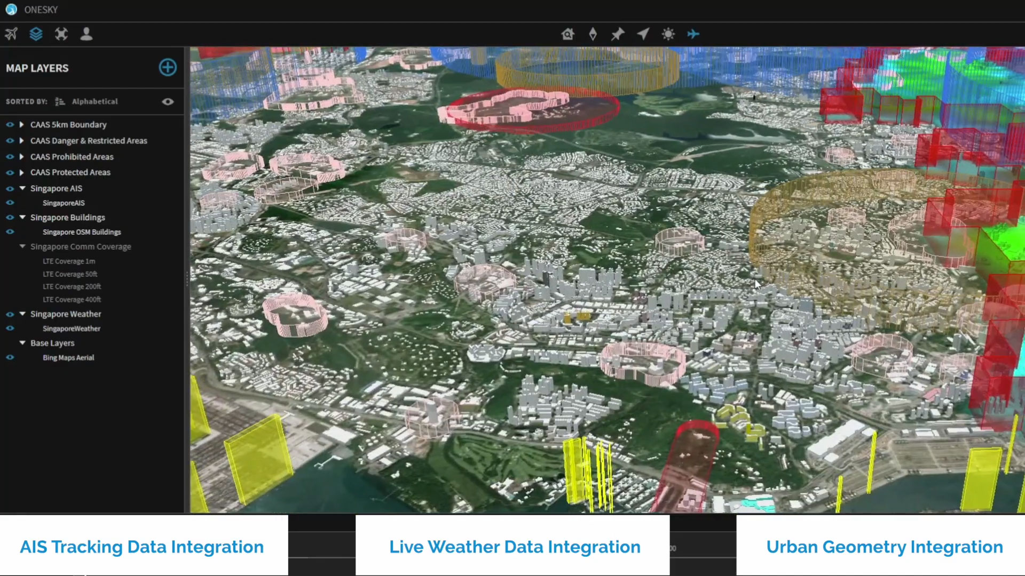
Task: Select the Map Layers stack icon
Action: point(36,34)
